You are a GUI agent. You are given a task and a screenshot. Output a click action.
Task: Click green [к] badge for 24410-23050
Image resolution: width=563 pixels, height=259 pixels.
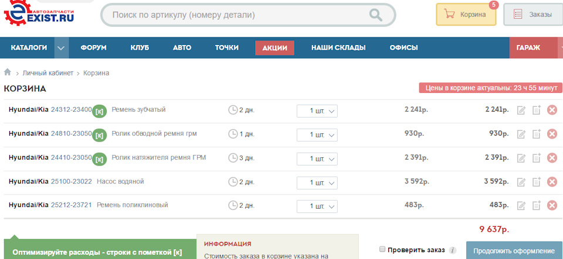(x=100, y=159)
